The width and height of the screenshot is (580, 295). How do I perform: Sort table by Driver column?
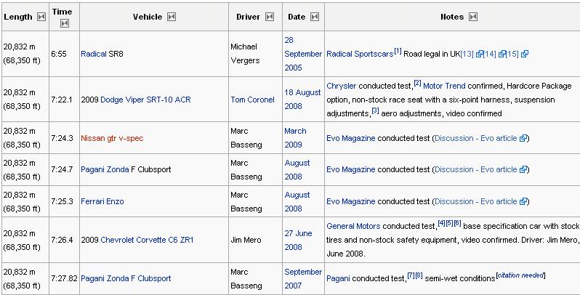coord(270,16)
